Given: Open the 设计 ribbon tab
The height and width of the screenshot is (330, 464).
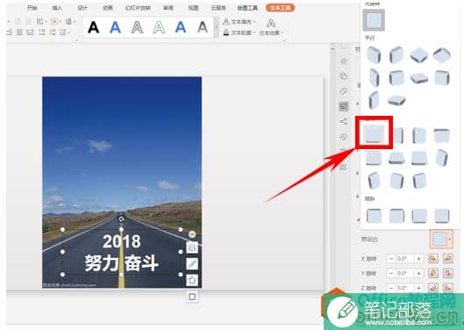Looking at the screenshot, I should [82, 8].
